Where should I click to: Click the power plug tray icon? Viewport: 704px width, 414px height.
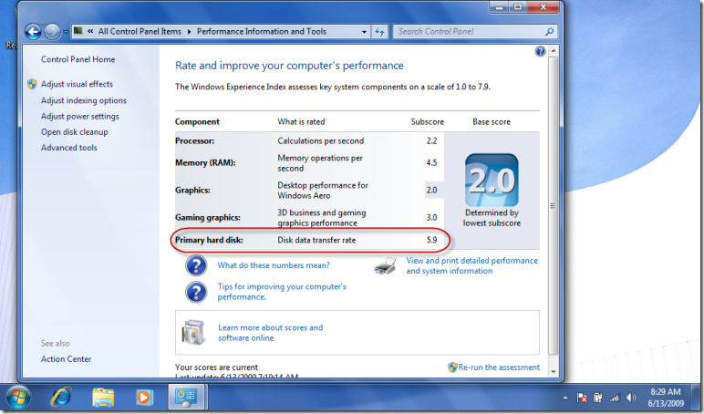click(597, 398)
